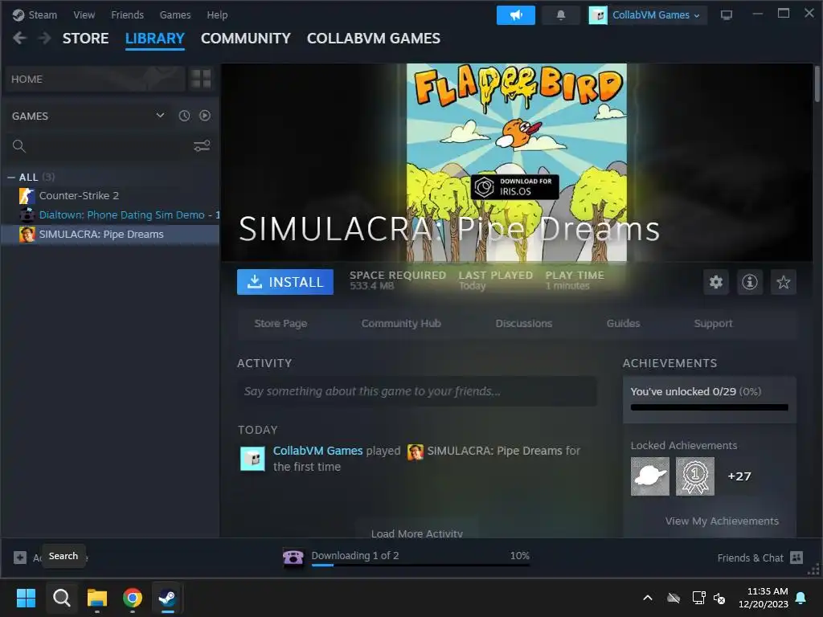Screen dimensions: 823x617
Task: Add game to favorites star
Action: point(783,282)
